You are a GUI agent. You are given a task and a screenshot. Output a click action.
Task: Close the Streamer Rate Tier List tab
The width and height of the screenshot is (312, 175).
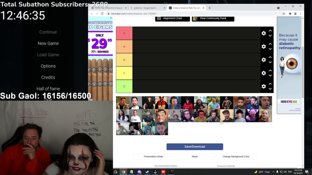tap(203, 8)
